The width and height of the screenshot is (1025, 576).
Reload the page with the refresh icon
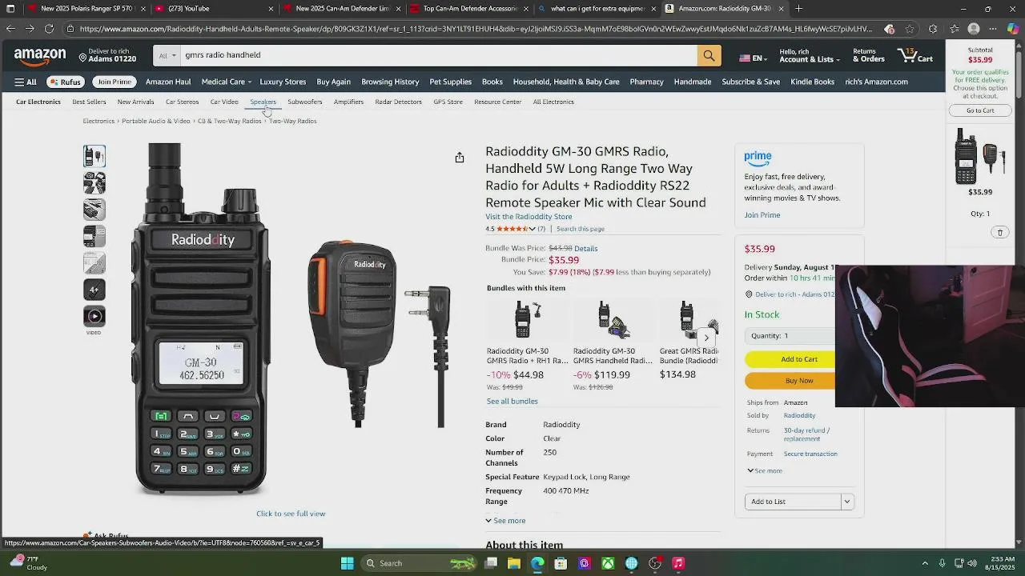point(49,29)
